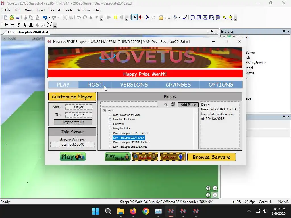This screenshot has width=291, height=218.
Task: Open the Insert menu
Action: (41, 10)
